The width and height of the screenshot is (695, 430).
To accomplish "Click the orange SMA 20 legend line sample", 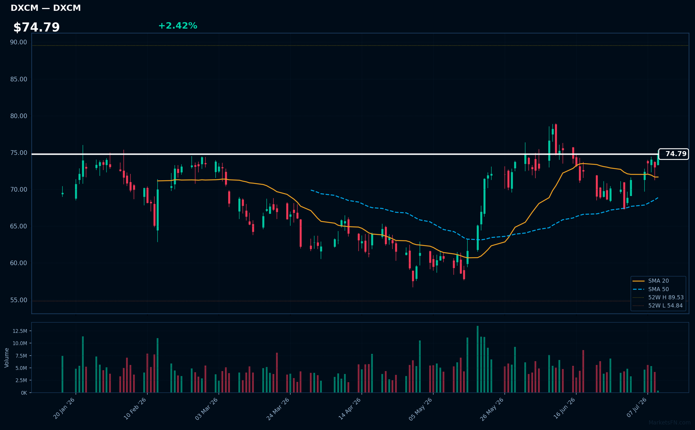I will [x=638, y=281].
